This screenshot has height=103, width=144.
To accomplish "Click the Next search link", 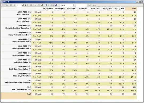I will [x=94, y=5].
